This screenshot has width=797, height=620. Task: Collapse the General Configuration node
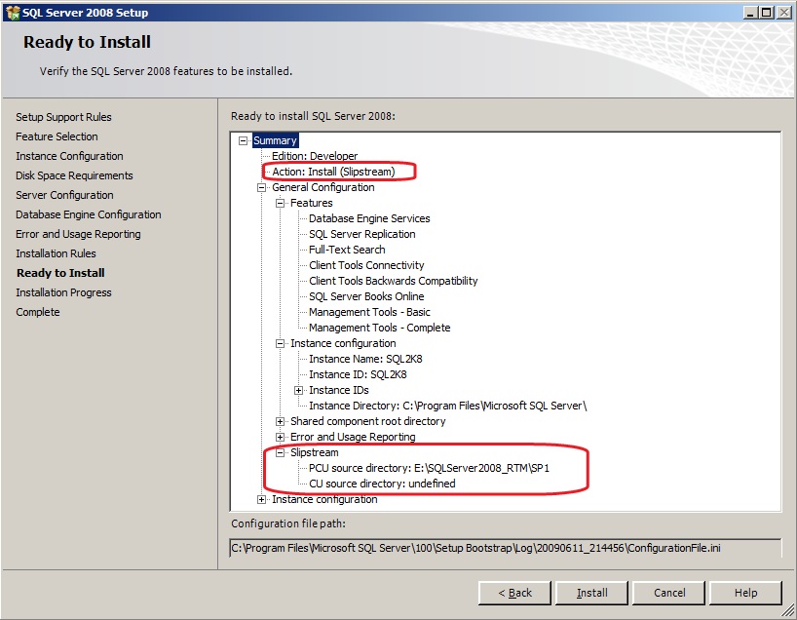(262, 187)
